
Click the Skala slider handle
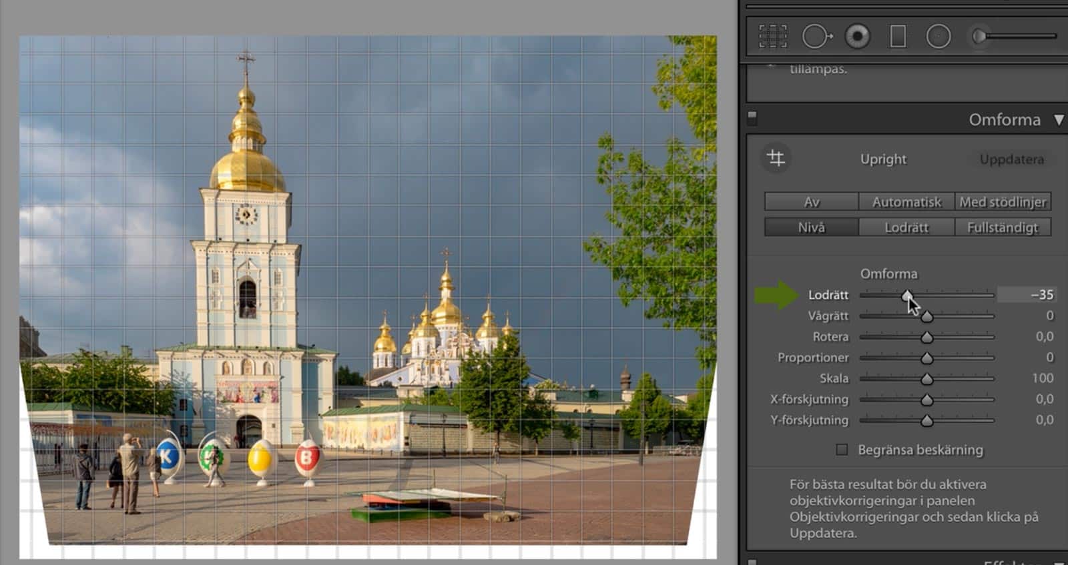point(926,379)
